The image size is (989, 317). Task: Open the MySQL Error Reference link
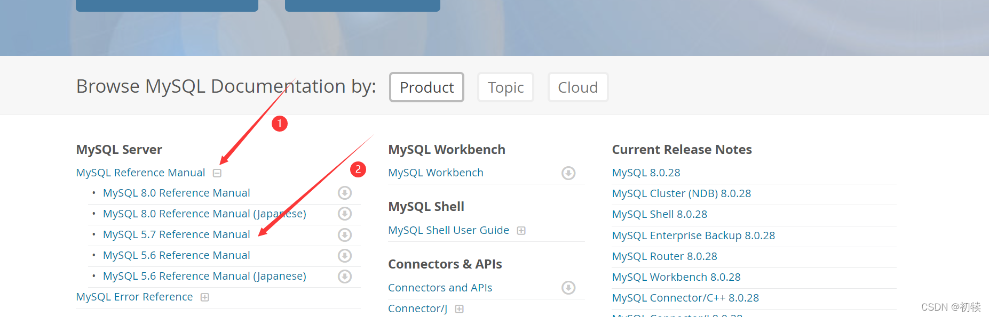coord(134,297)
